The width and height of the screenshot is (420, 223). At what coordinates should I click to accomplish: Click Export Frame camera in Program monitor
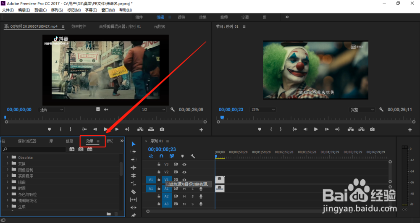(x=372, y=129)
